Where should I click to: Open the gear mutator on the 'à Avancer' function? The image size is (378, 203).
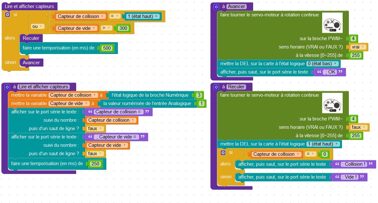click(x=216, y=6)
